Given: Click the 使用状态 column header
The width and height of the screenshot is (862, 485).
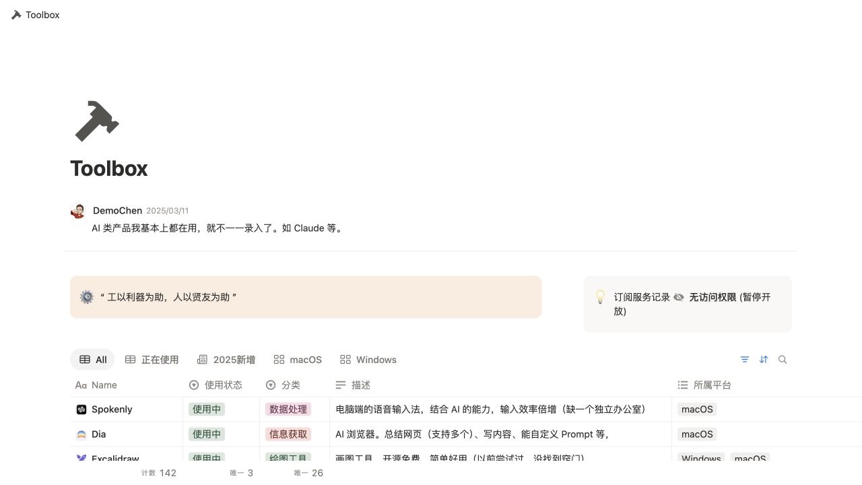Looking at the screenshot, I should click(221, 385).
